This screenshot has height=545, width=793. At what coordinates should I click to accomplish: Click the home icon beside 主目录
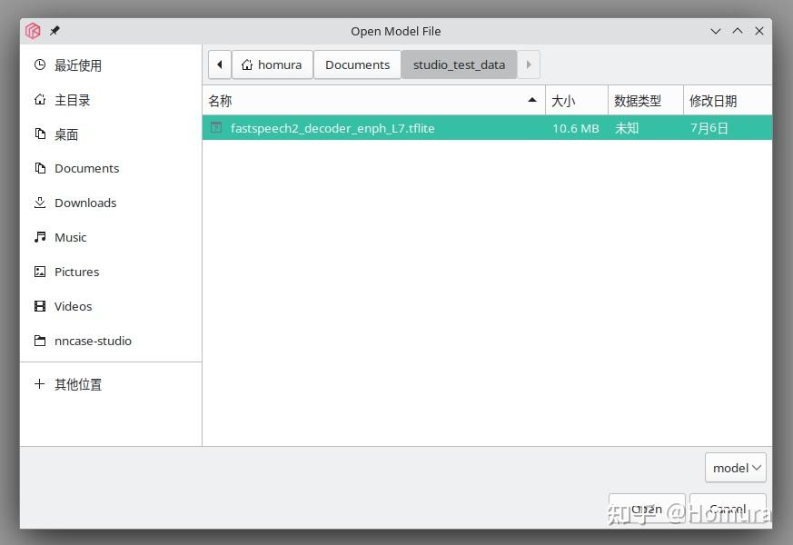[x=39, y=100]
